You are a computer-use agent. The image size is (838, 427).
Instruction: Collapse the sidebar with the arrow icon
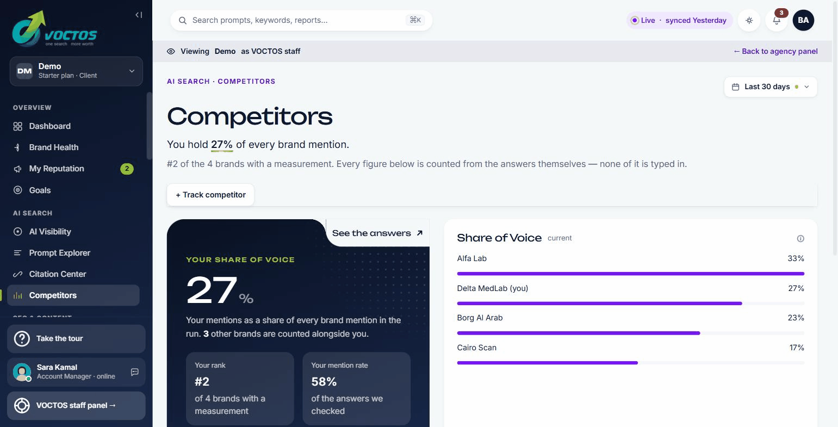click(139, 15)
